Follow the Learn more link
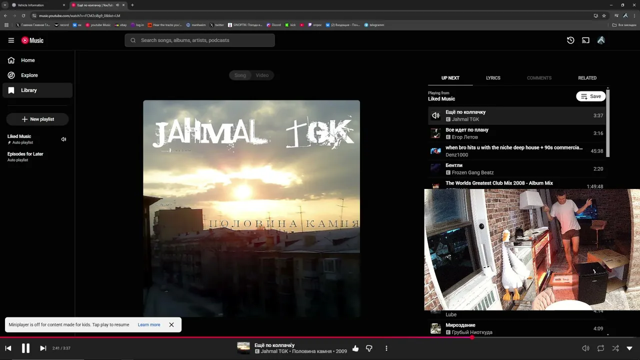 pyautogui.click(x=149, y=325)
